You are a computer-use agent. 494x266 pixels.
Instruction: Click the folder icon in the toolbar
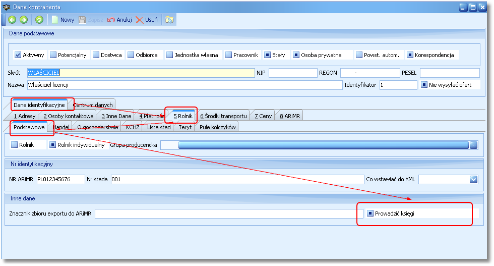[169, 20]
